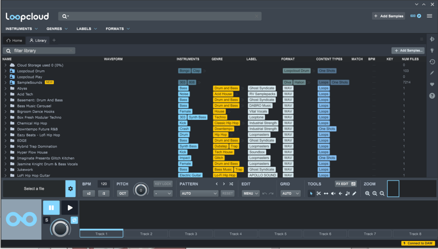Image resolution: width=438 pixels, height=249 pixels.
Task: Click the pattern RESET button
Action: click(228, 193)
